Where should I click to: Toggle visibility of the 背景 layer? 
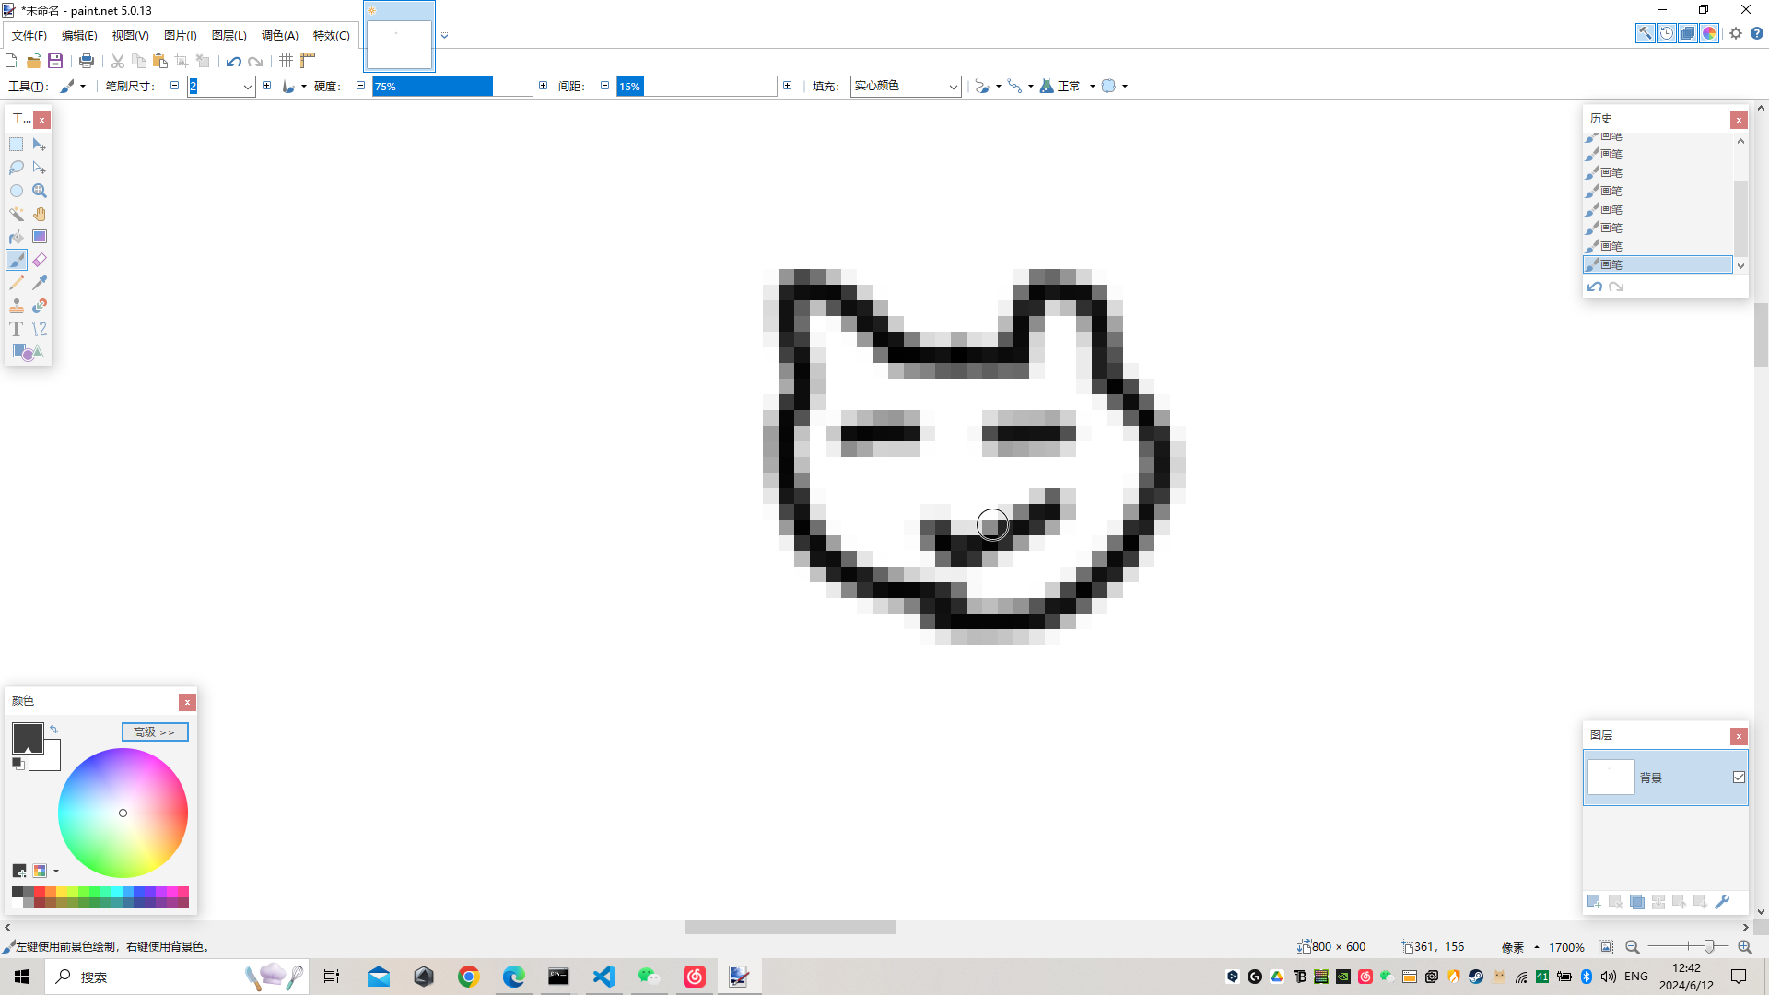[x=1739, y=778]
